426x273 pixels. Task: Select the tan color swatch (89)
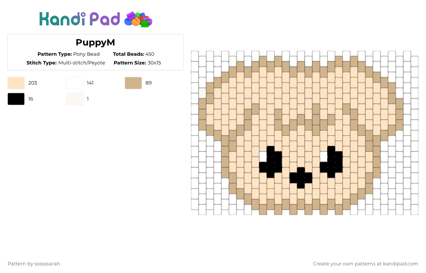133,83
